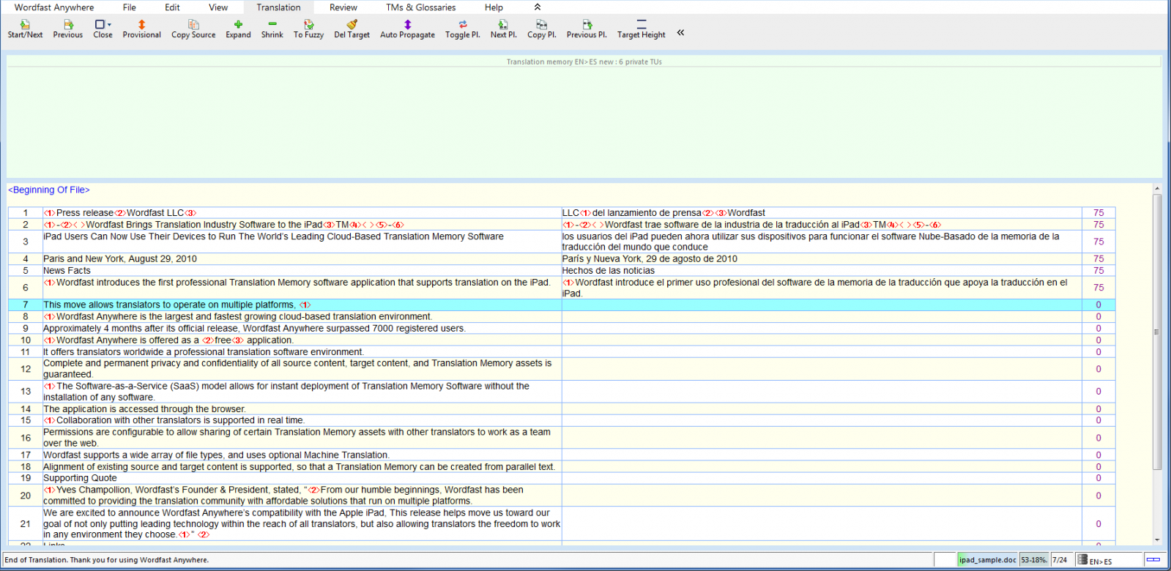The height and width of the screenshot is (571, 1171).
Task: Open the TMs & Glossaries tab
Action: click(420, 7)
